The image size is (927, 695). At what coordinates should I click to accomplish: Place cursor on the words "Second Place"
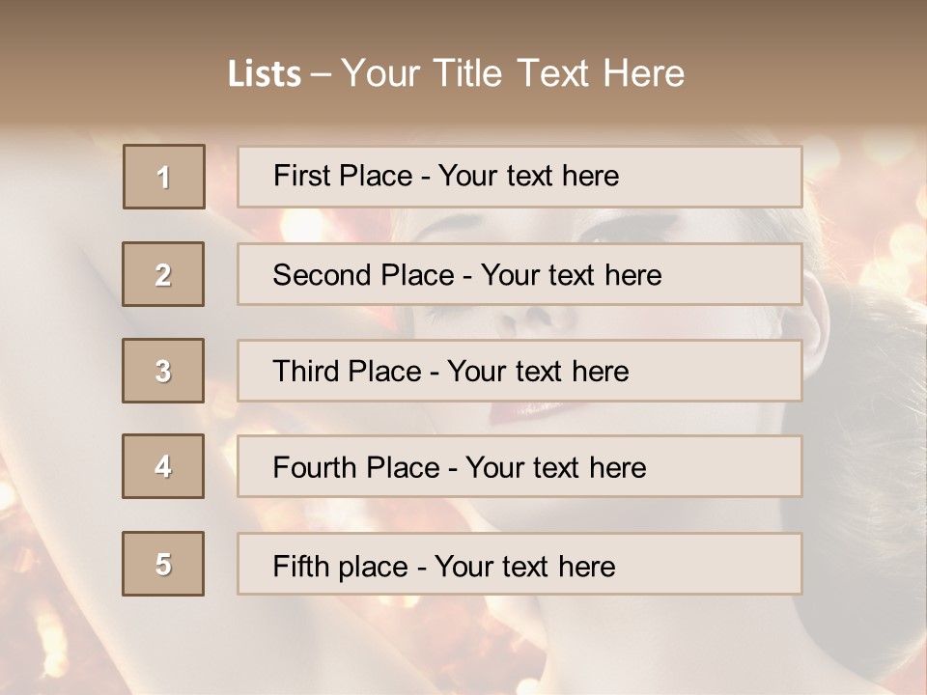(364, 275)
